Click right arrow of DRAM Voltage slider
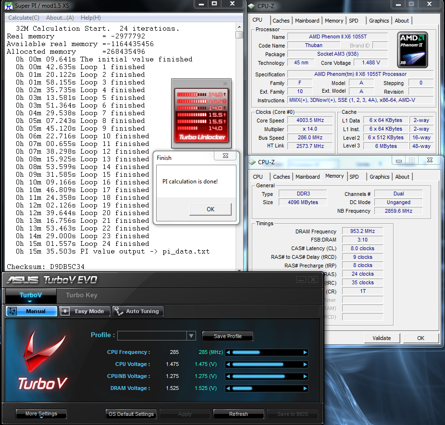Image resolution: width=445 pixels, height=425 pixels. pyautogui.click(x=305, y=389)
